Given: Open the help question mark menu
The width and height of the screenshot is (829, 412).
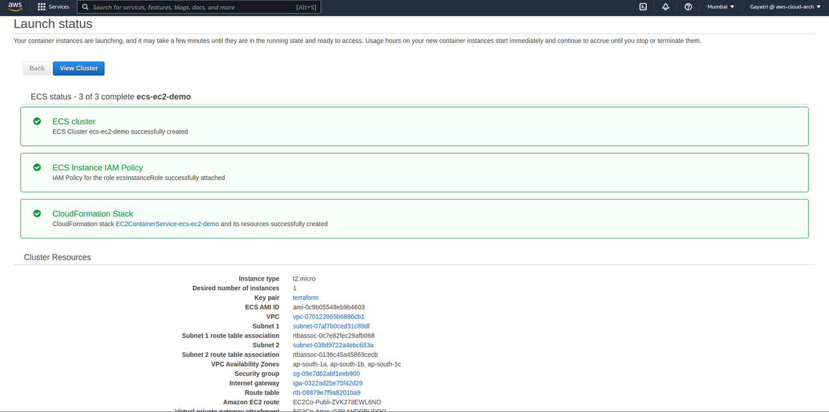Looking at the screenshot, I should 688,7.
